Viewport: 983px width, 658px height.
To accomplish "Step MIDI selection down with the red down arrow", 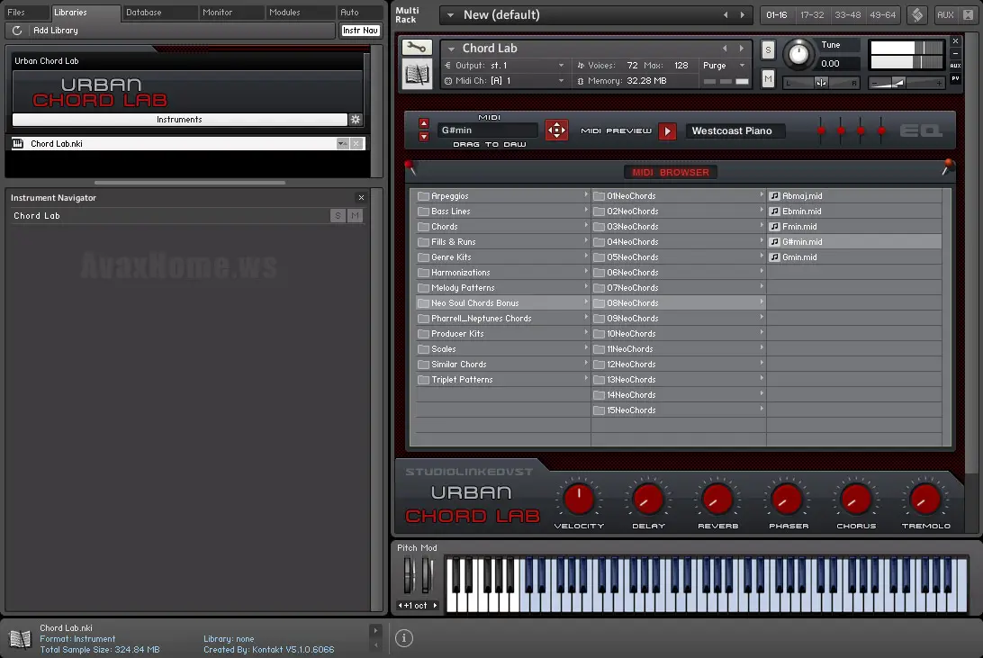I will pyautogui.click(x=424, y=136).
